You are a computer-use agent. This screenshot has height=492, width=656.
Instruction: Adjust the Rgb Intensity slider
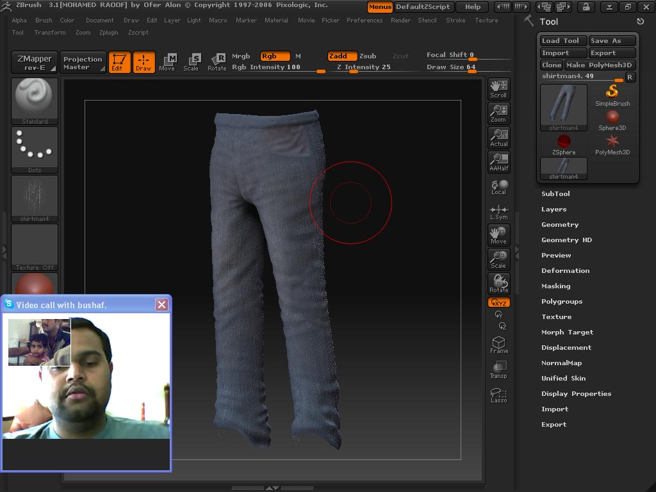(279, 68)
